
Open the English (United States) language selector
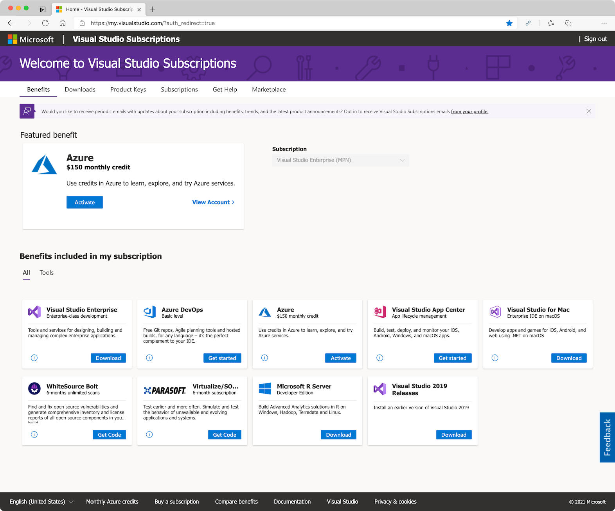pyautogui.click(x=41, y=502)
